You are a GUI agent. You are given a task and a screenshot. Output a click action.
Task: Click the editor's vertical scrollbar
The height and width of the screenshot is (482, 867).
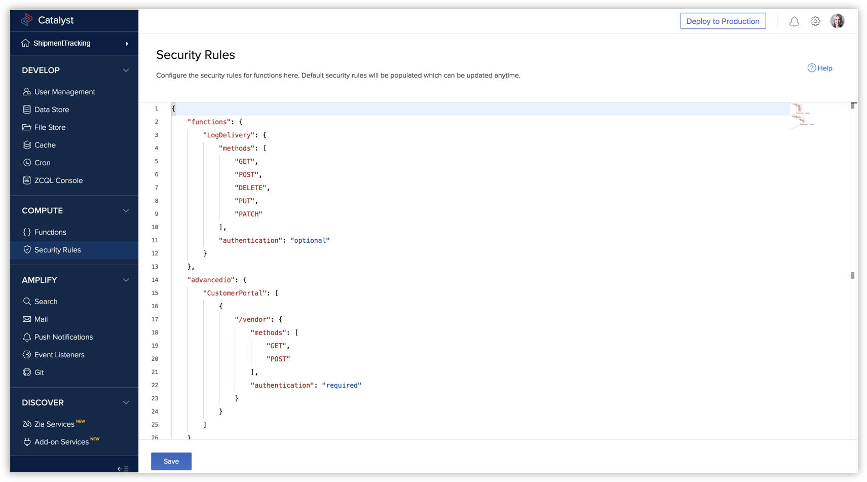(x=853, y=275)
